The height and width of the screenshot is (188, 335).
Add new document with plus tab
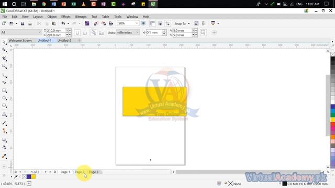(79, 40)
